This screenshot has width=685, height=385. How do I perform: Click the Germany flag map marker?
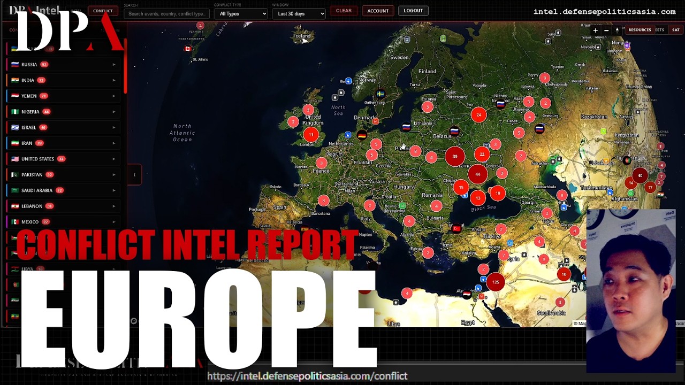tap(362, 135)
